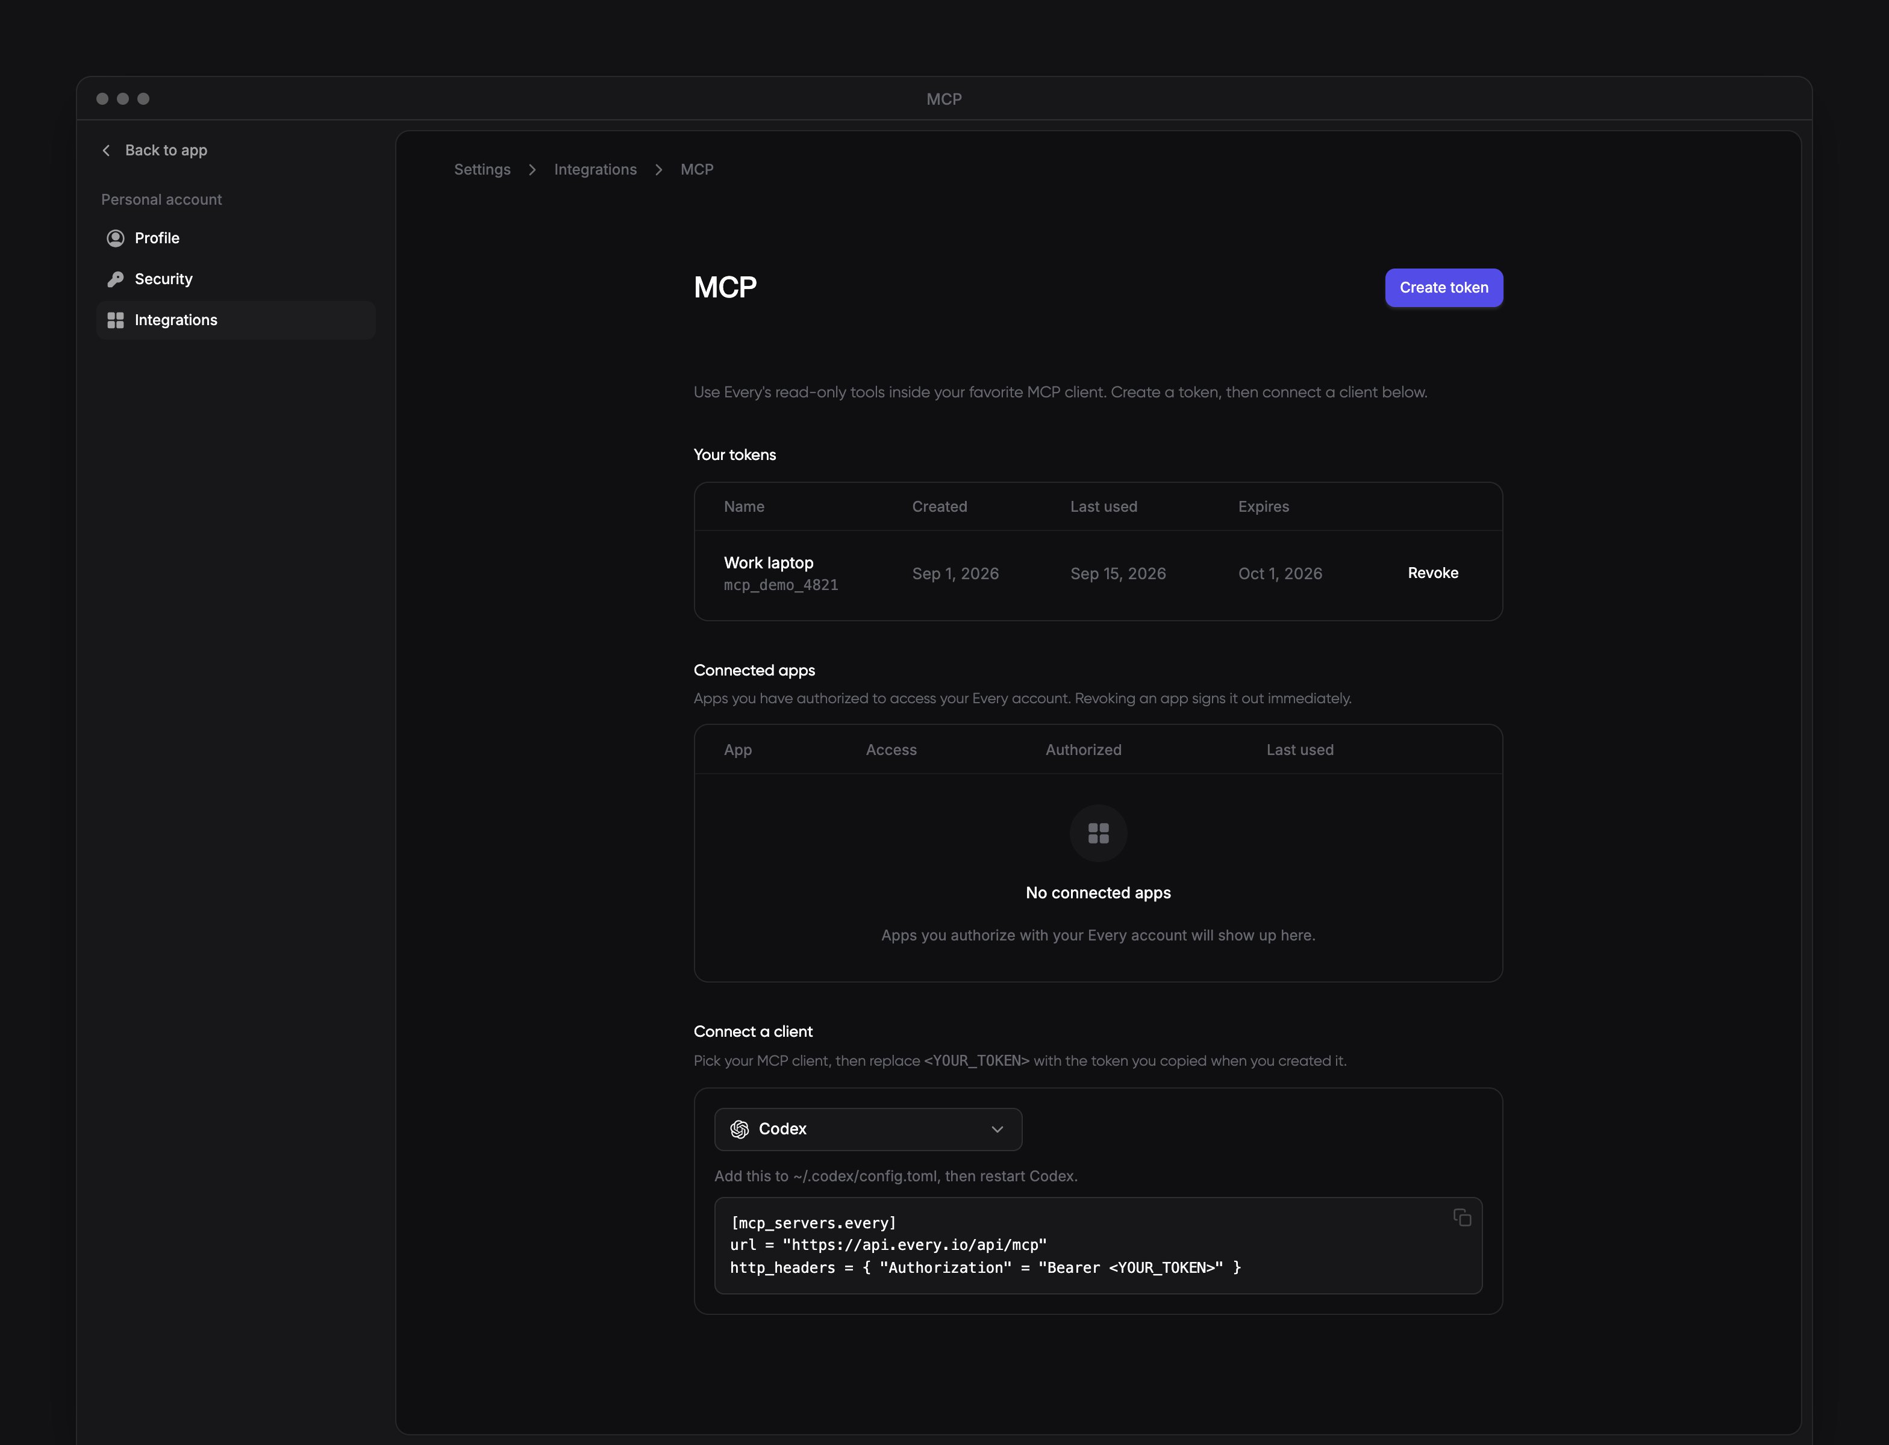Click the Connected apps heading
This screenshot has width=1889, height=1445.
coord(754,670)
